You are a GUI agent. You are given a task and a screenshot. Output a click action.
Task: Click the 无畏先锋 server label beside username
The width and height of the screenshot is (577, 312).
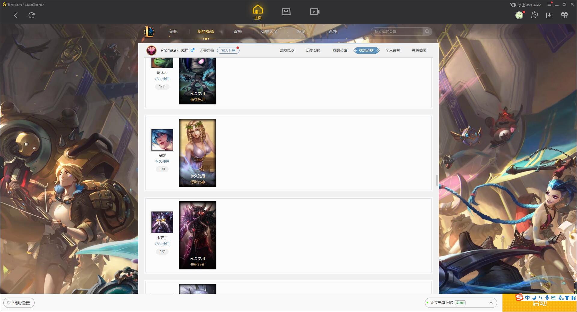207,50
